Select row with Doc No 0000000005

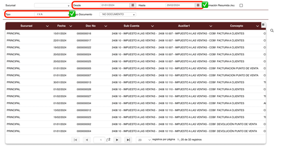click(136, 68)
